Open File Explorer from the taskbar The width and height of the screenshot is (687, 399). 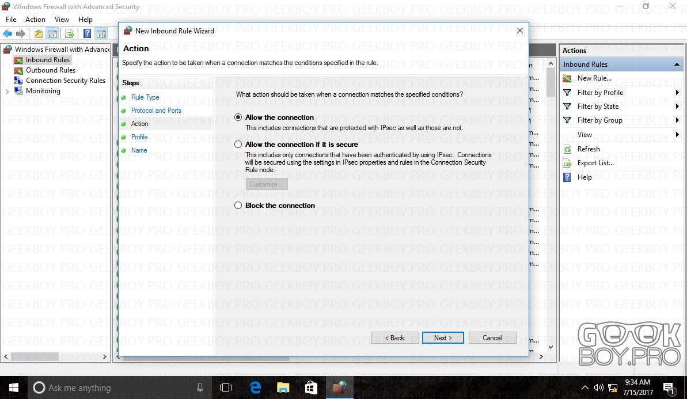click(x=283, y=387)
